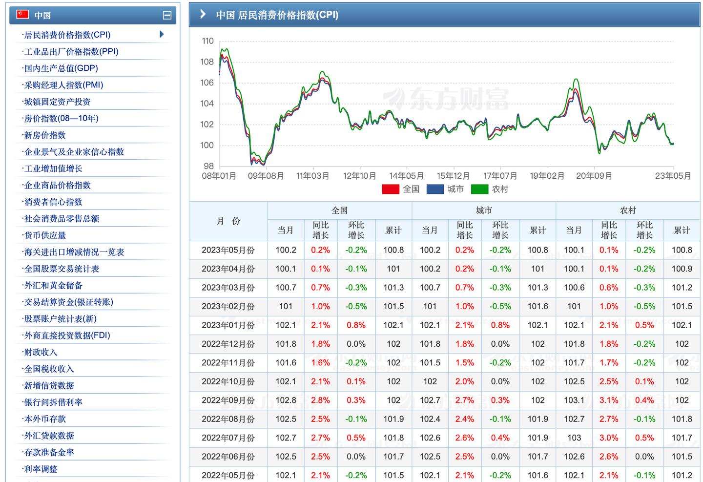This screenshot has width=703, height=482.
Task: Click the China flag icon
Action: tap(22, 15)
